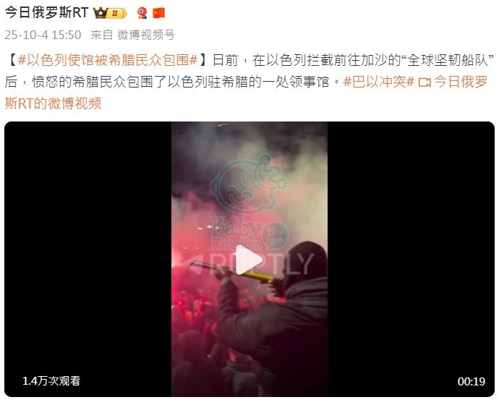Click the post body text about 全球坚韧船队
This screenshot has height=405, width=499.
249,71
